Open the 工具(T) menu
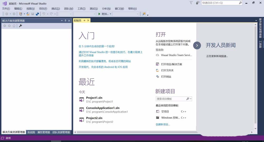The height and width of the screenshot is (142, 264). click(82, 9)
